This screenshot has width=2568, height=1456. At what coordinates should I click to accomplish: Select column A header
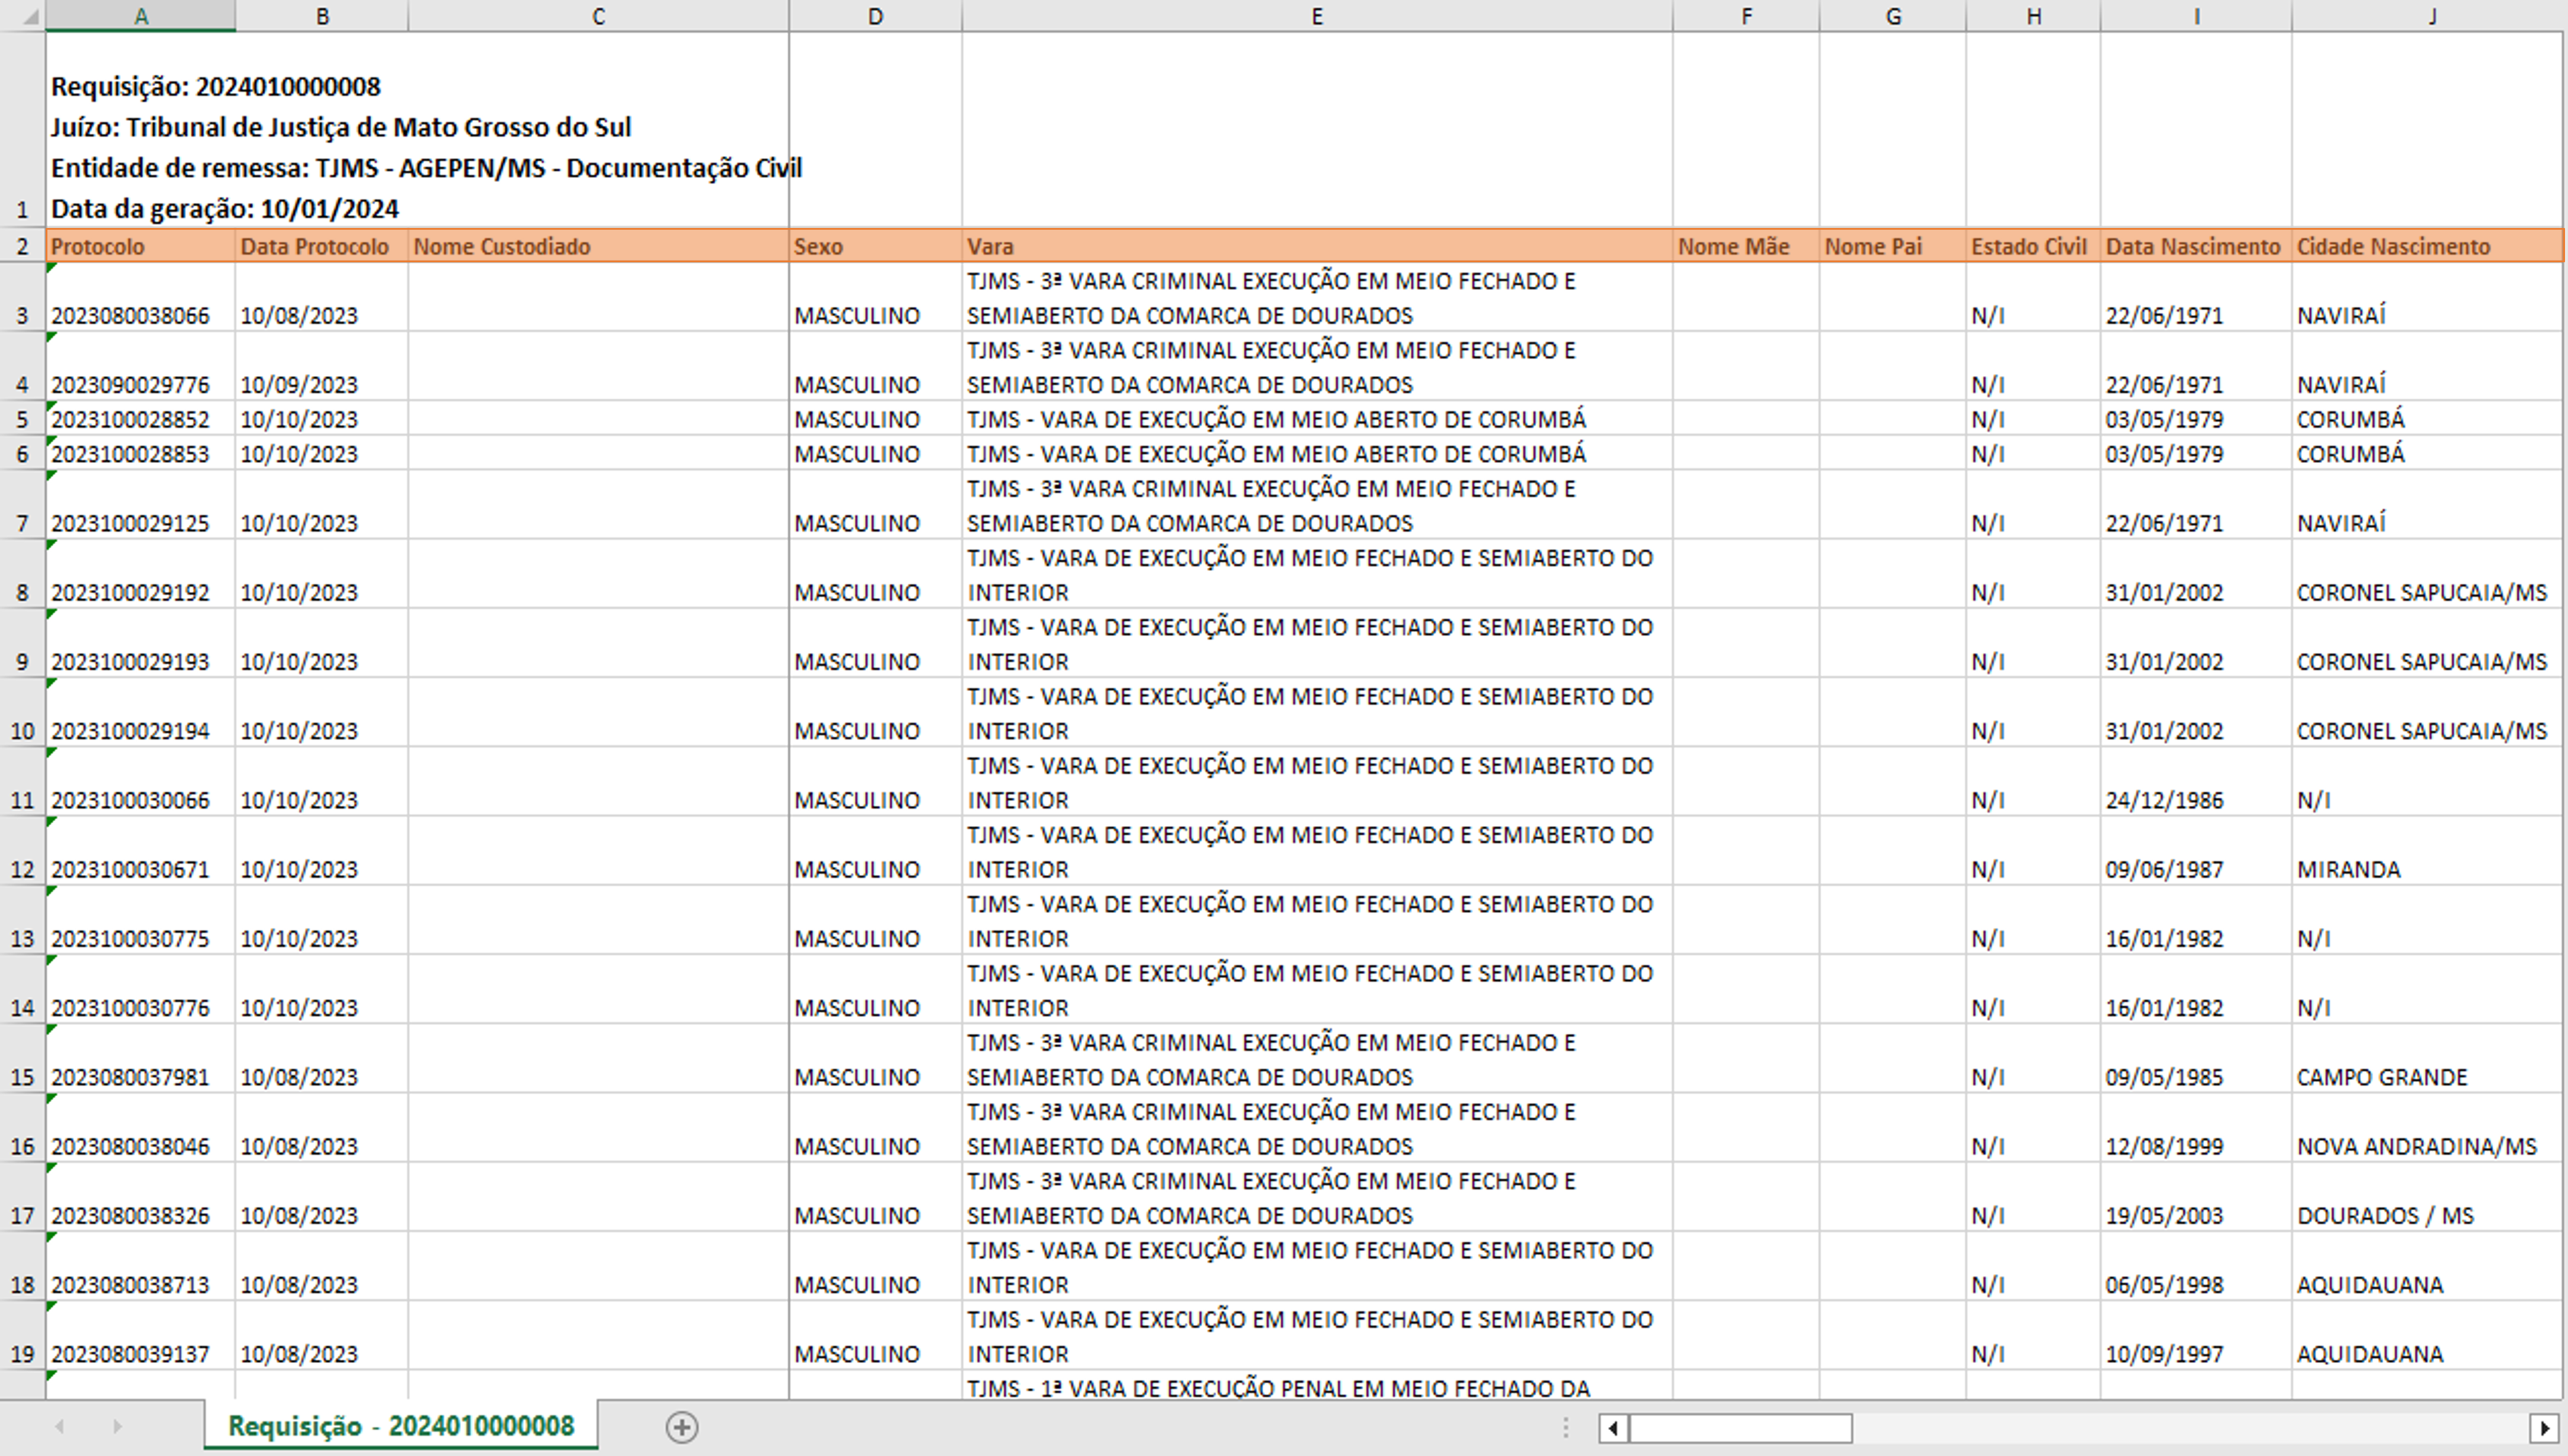(141, 16)
